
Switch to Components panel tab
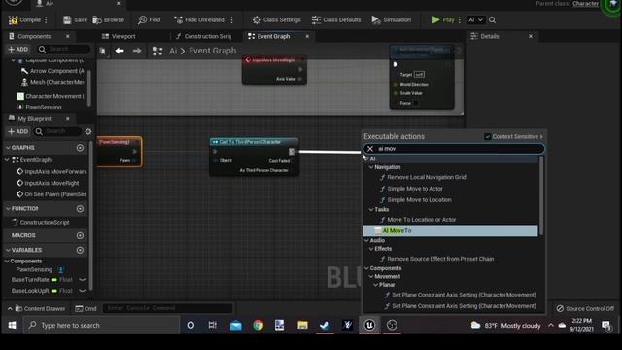tap(34, 36)
